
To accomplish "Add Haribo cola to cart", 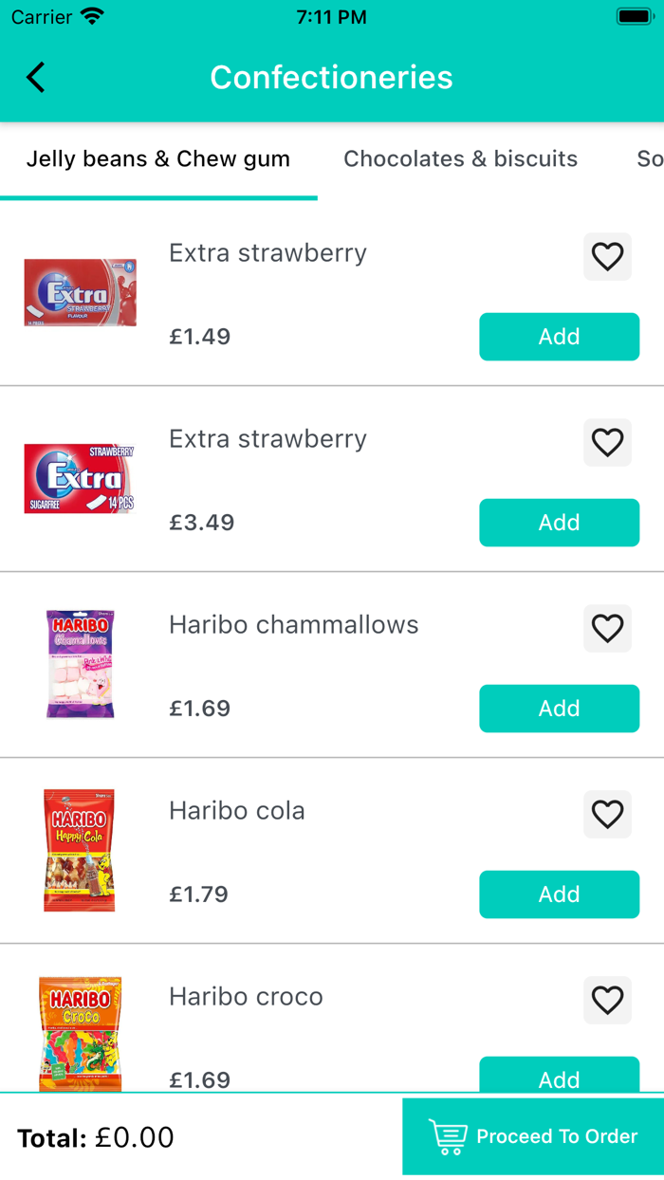I will coord(559,894).
